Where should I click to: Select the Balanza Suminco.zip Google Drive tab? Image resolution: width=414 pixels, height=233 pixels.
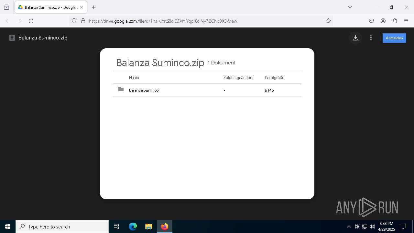[51, 7]
